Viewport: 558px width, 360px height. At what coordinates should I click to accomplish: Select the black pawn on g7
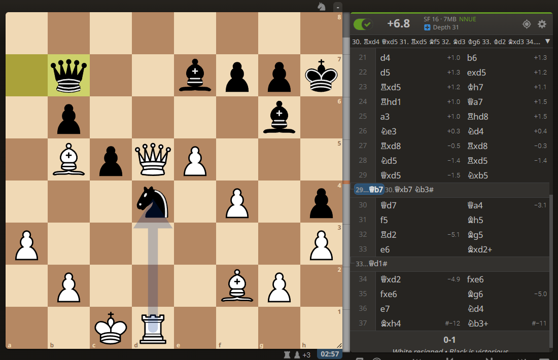pyautogui.click(x=280, y=76)
